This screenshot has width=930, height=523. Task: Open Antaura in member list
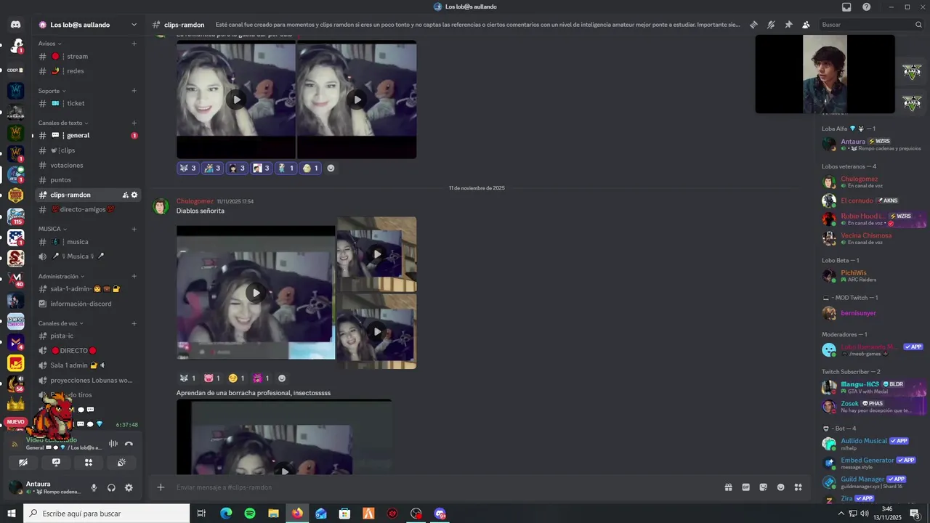[872, 144]
